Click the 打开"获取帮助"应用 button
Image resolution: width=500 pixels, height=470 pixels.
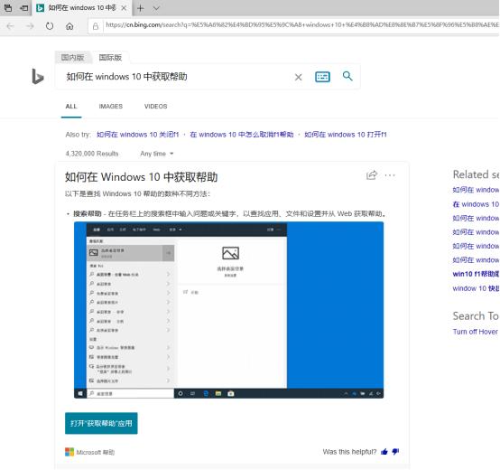(101, 423)
